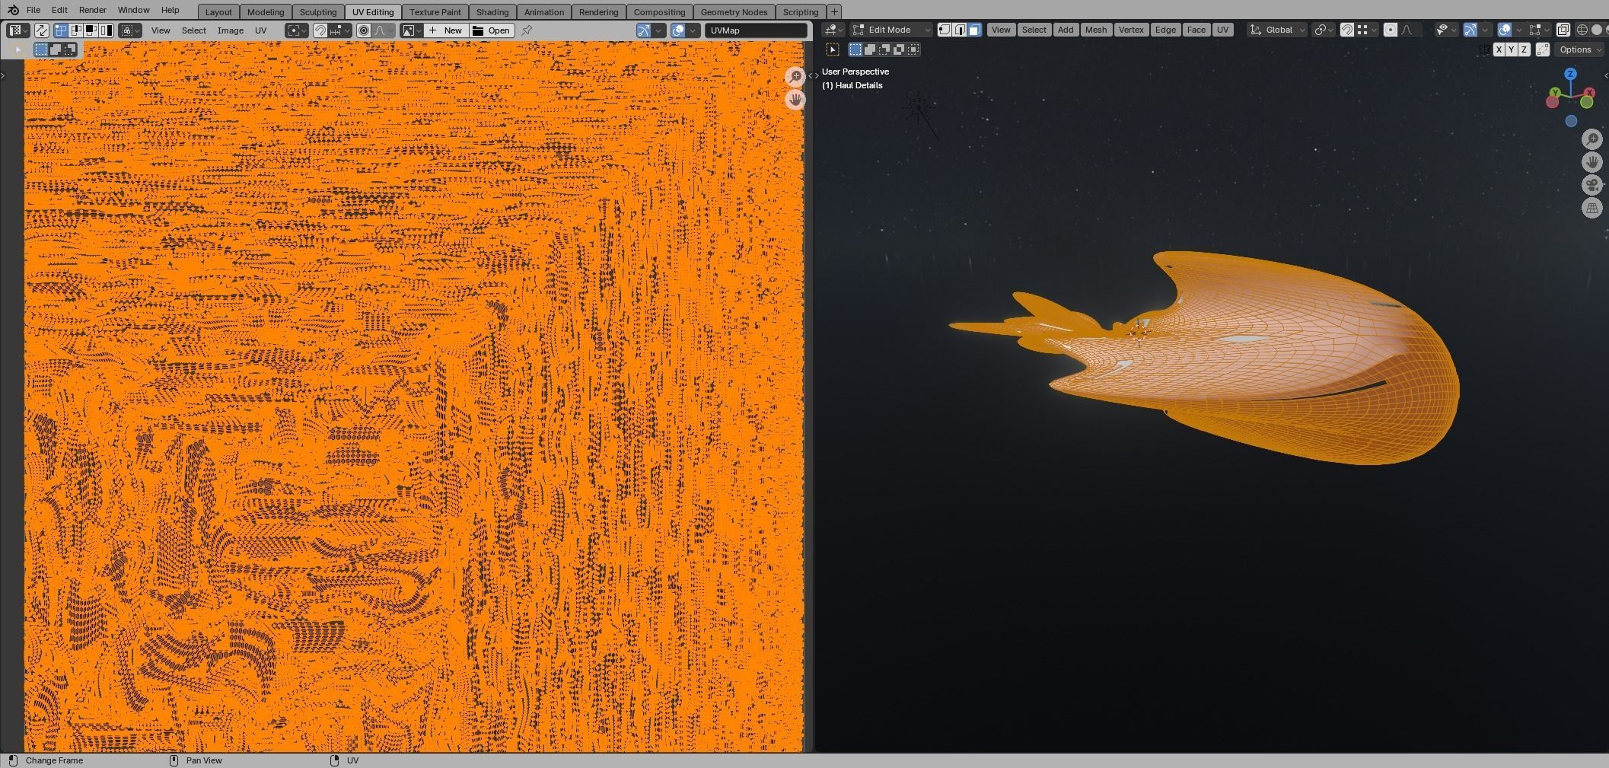Click the UV editor pan hand gizmo

795,100
